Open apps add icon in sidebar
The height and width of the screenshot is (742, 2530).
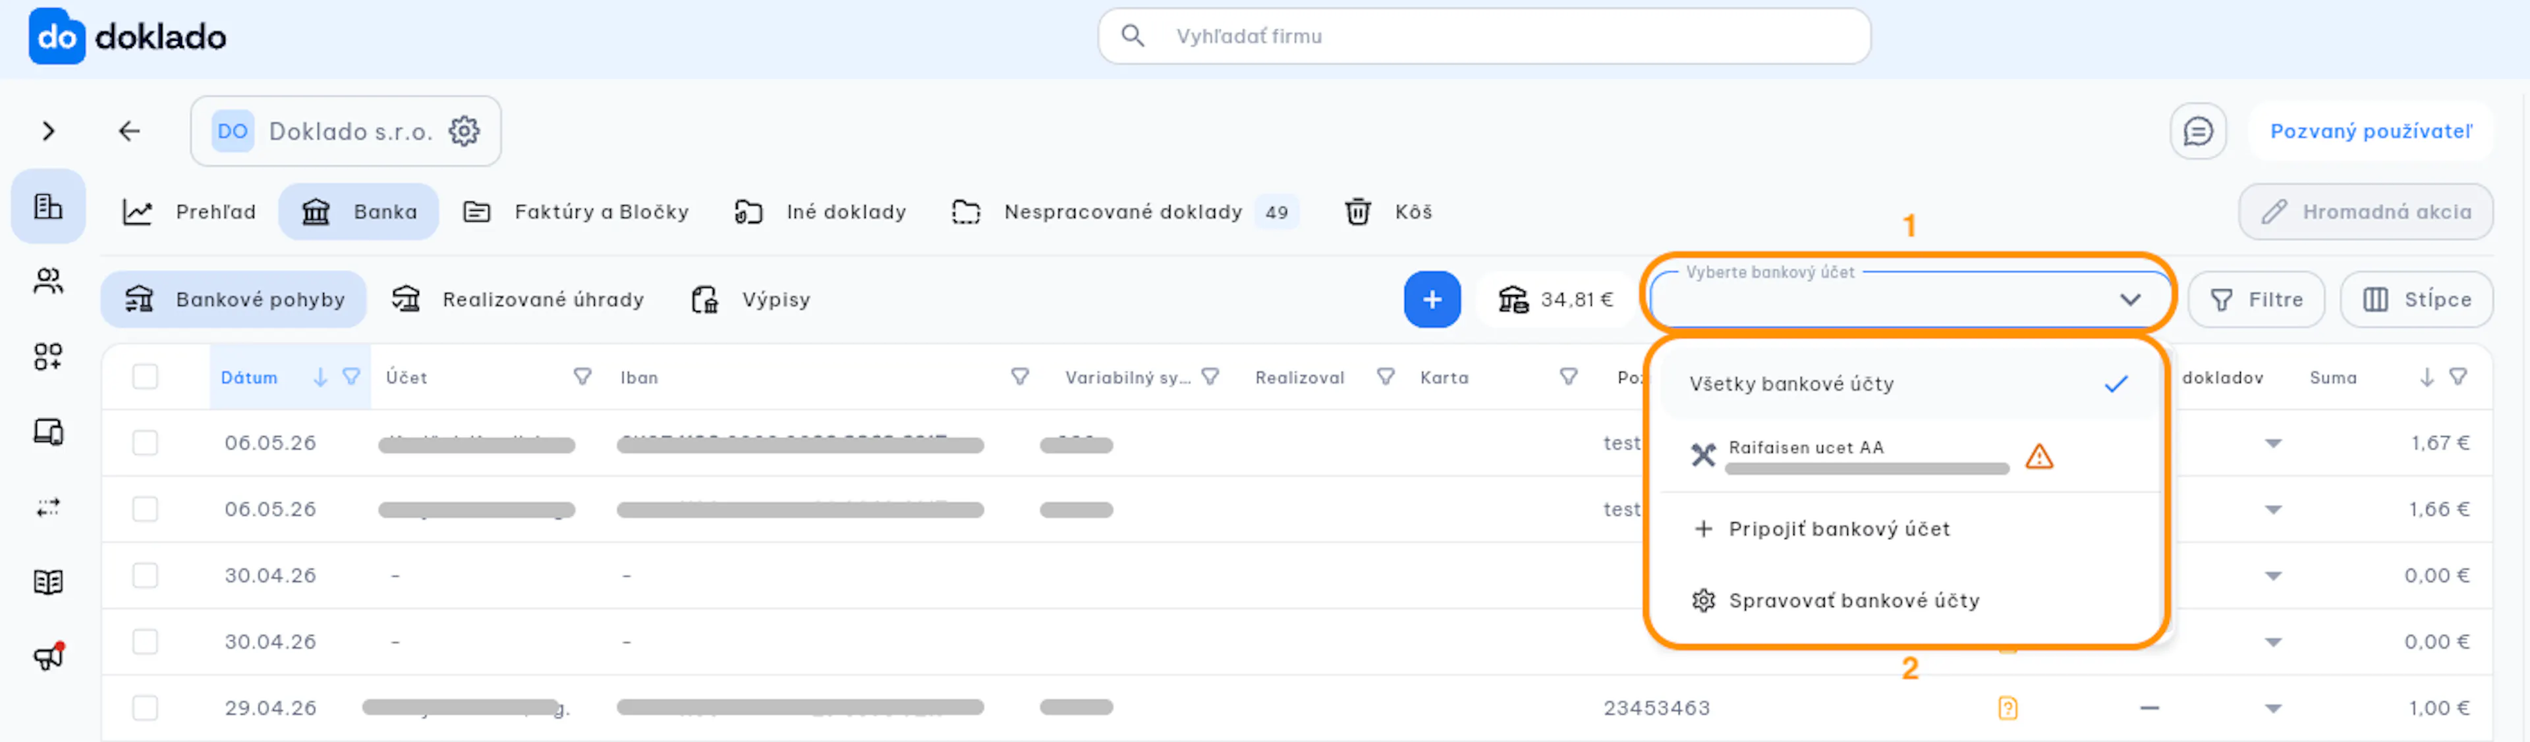(48, 356)
